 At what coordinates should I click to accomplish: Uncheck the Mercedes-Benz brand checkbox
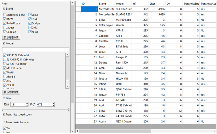pos(5,15)
